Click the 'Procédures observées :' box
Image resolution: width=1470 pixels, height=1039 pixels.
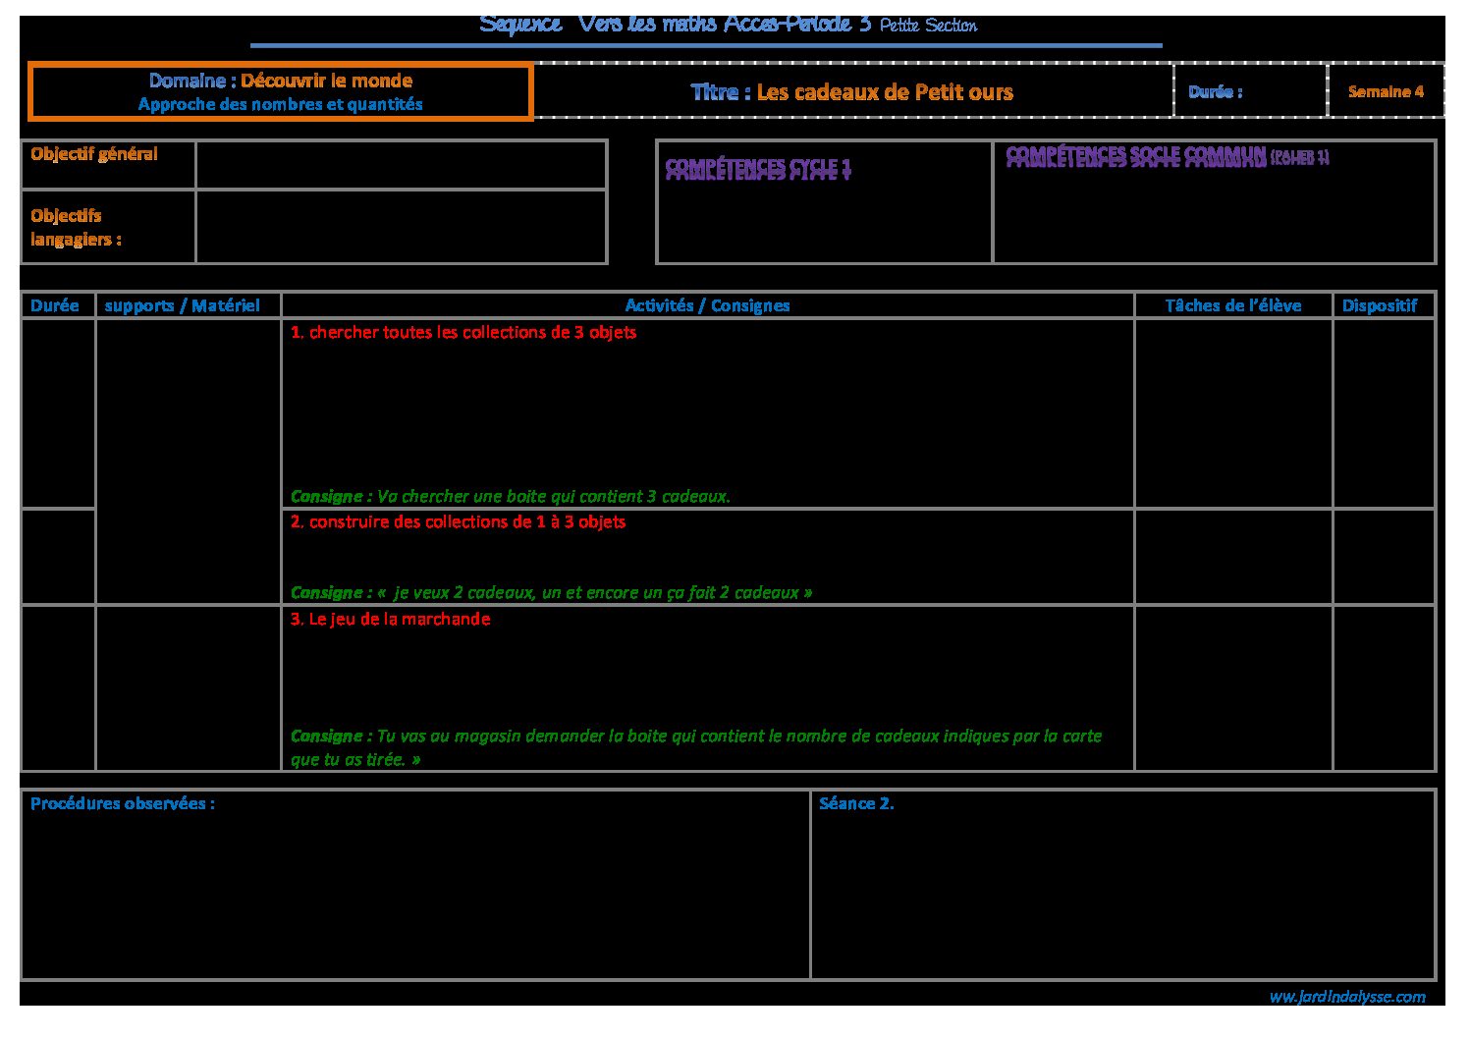(414, 884)
